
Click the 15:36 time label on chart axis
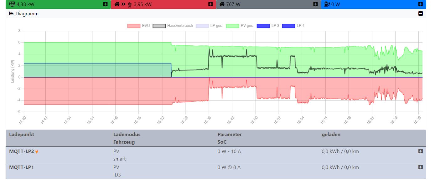point(208,120)
